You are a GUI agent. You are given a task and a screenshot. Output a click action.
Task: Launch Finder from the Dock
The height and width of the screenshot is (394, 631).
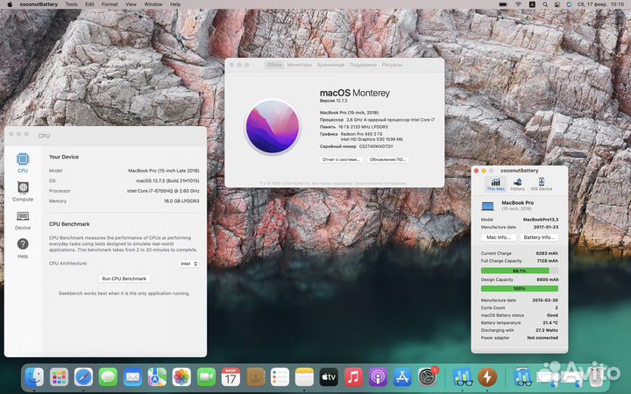34,377
